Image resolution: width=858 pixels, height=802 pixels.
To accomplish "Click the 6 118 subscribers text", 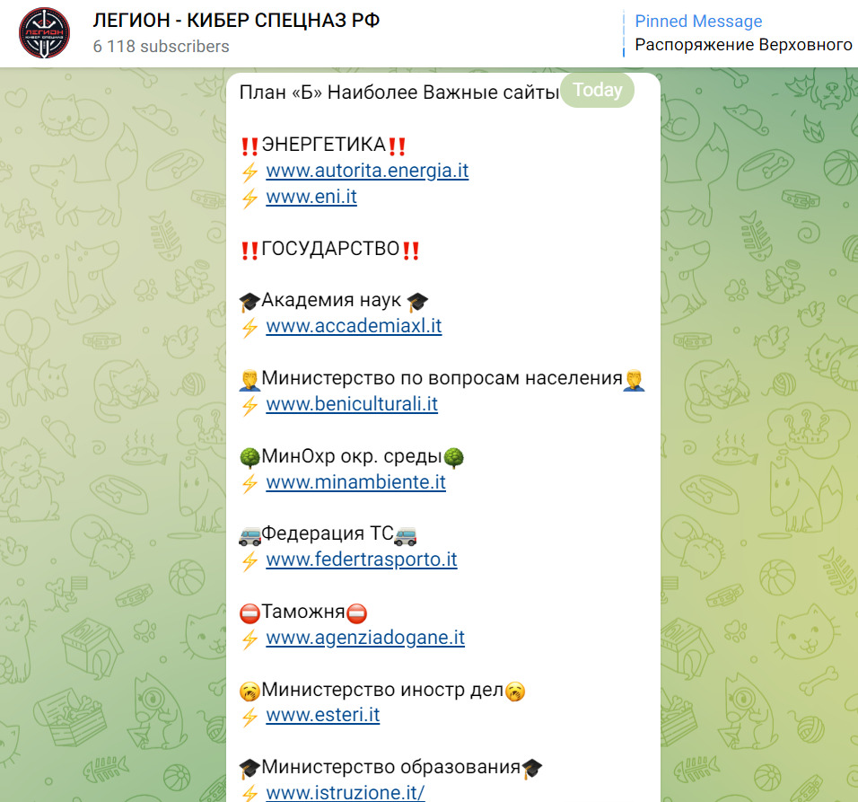I will (161, 47).
